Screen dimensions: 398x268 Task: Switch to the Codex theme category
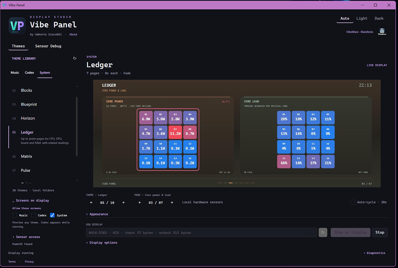[x=30, y=73]
